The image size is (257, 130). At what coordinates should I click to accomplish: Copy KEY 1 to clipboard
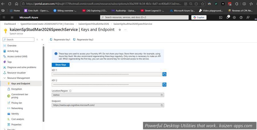(164, 74)
